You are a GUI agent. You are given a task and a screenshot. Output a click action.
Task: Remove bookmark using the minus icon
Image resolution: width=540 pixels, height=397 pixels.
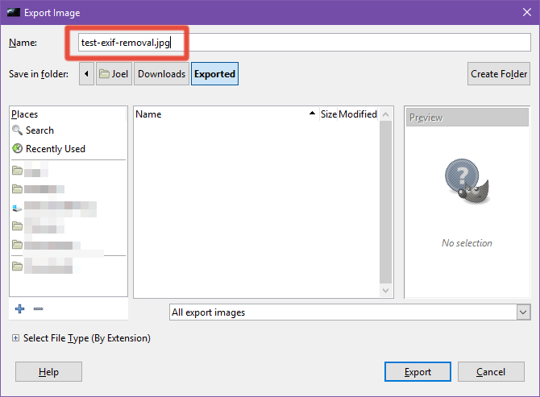(38, 309)
